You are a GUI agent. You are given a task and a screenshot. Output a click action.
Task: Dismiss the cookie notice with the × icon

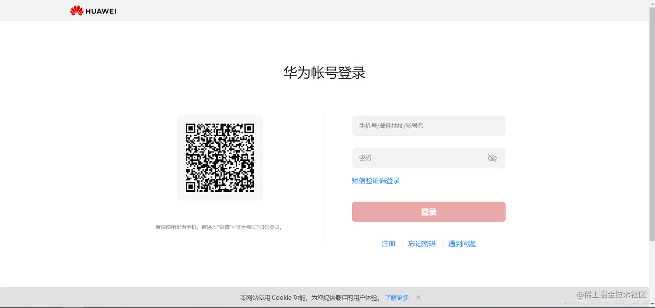418,298
